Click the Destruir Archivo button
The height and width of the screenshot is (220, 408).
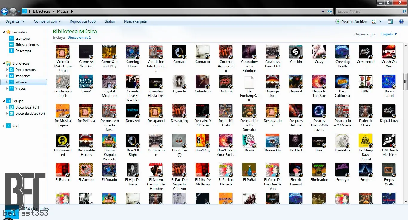point(351,21)
